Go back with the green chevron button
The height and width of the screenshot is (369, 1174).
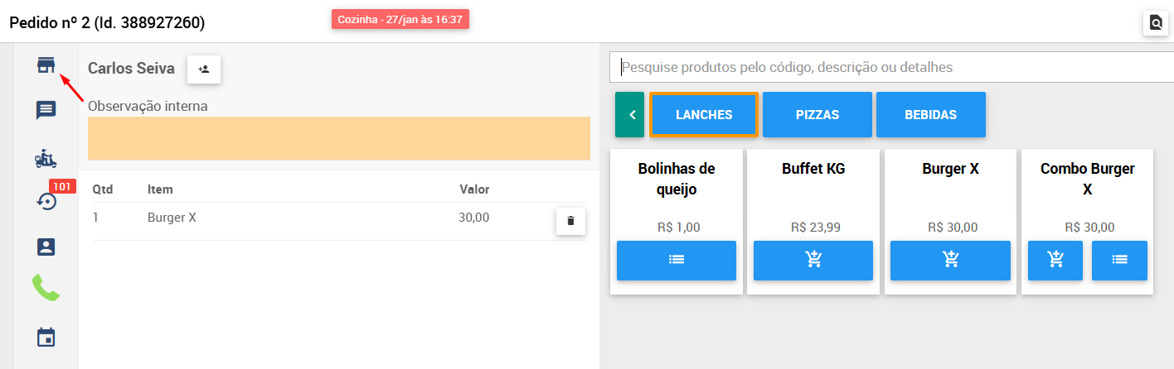tap(629, 114)
